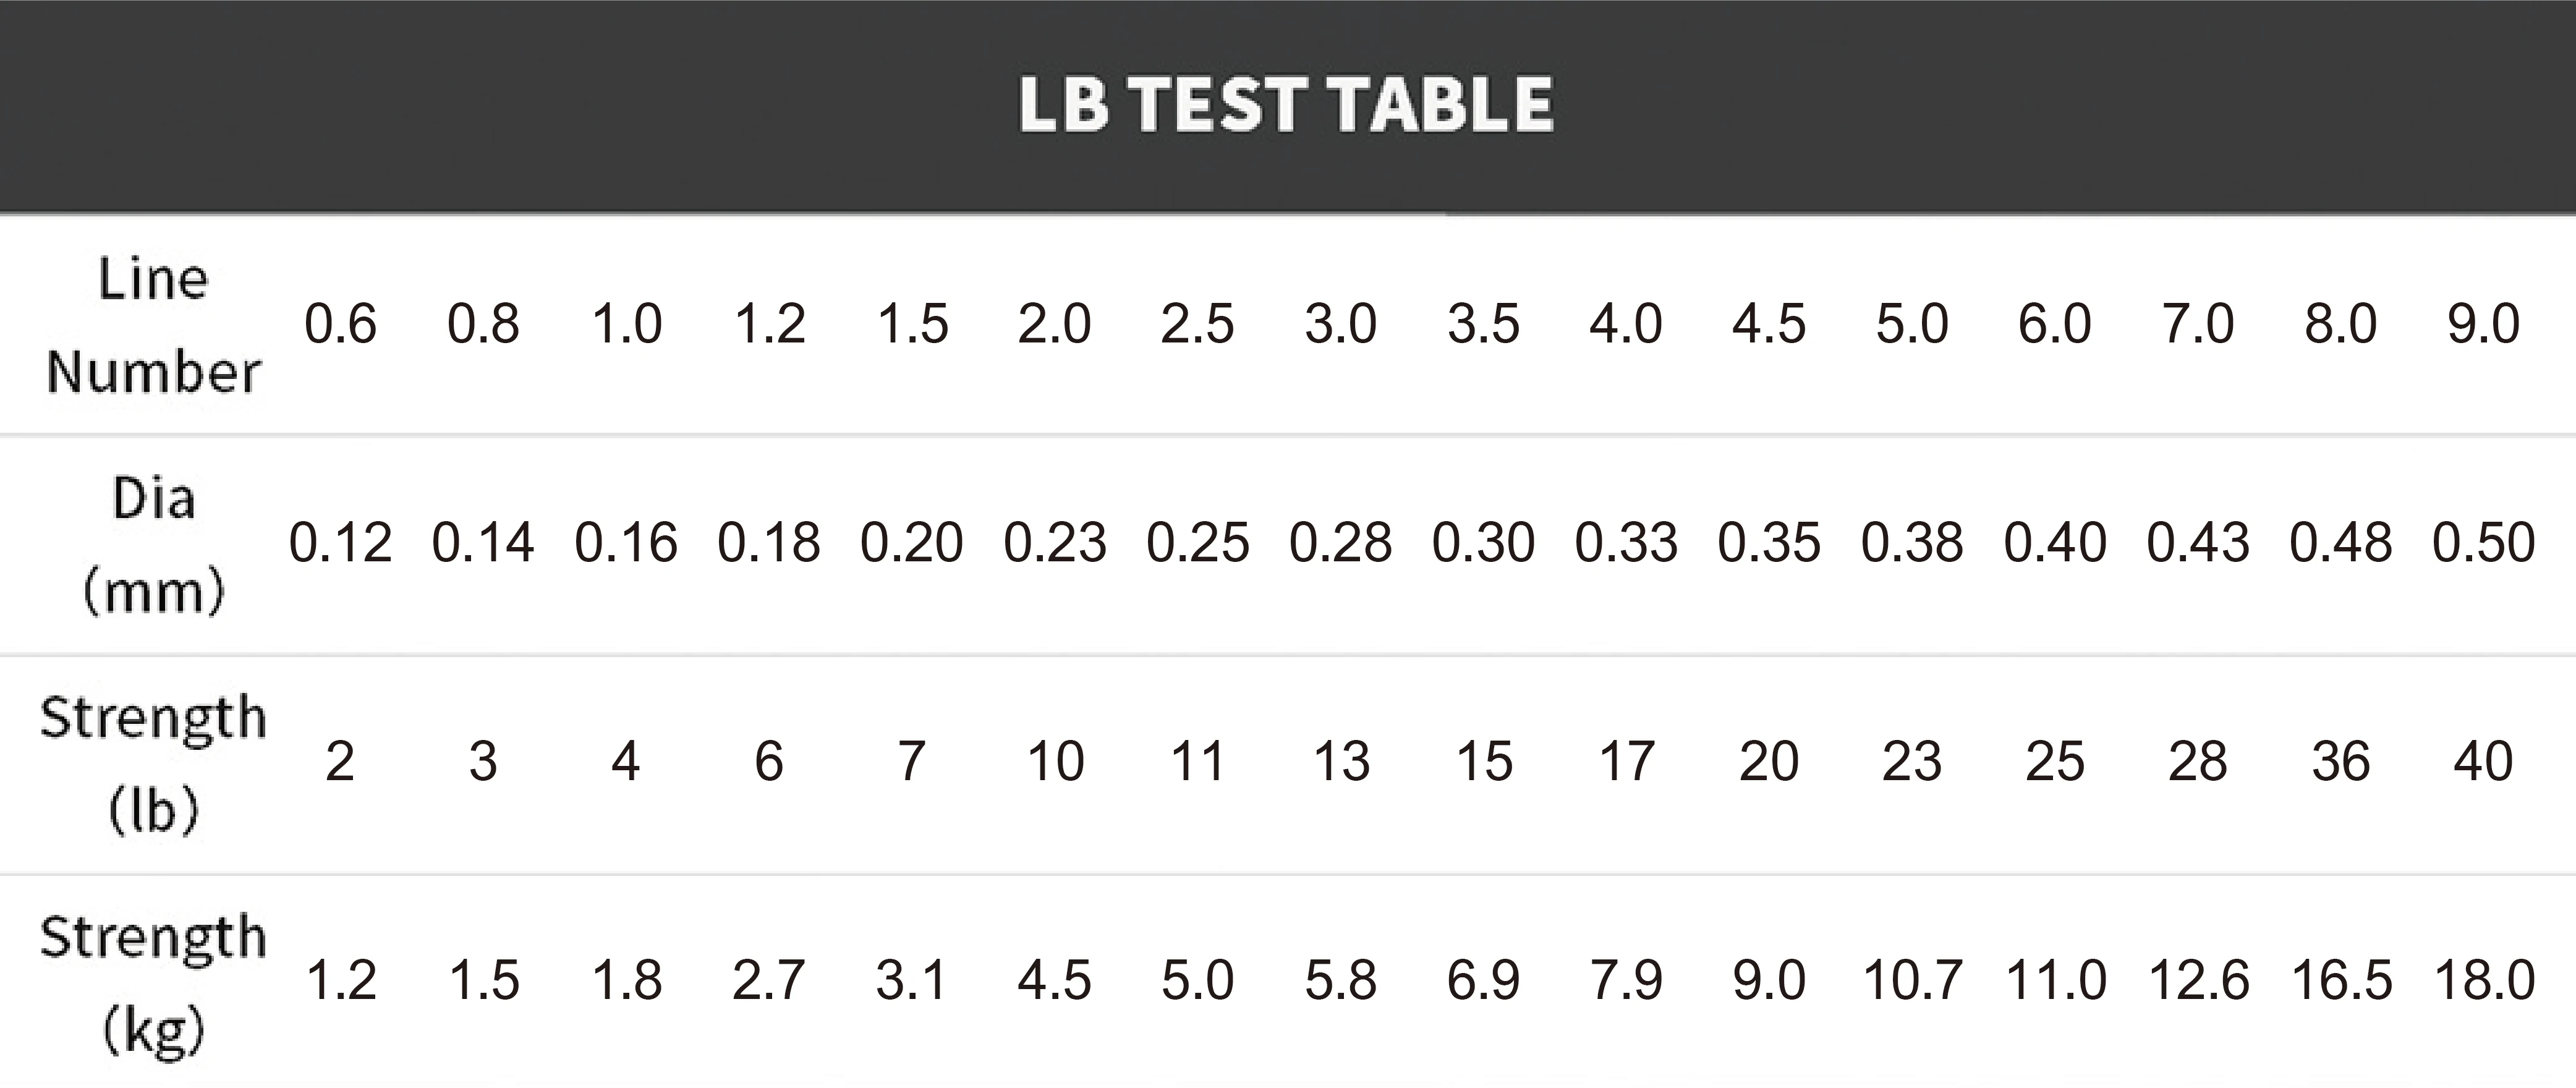Select the 10.7 kg strength value
This screenshot has width=2576, height=1088.
pos(1912,980)
